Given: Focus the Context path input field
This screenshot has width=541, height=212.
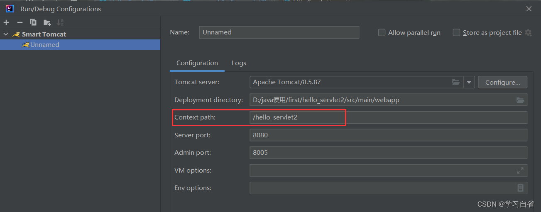Looking at the screenshot, I should (x=388, y=117).
